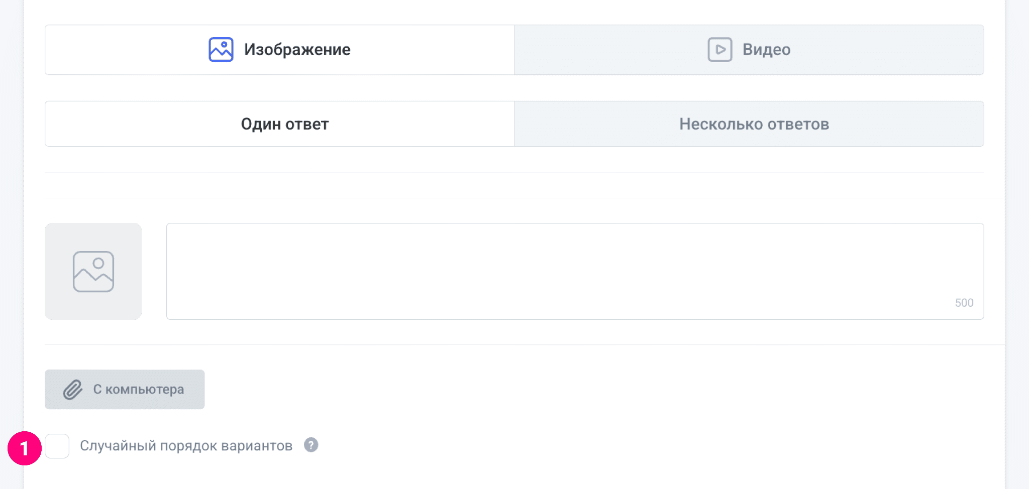
Task: Enable the Случайный порядок вариантов checkbox
Action: (57, 446)
